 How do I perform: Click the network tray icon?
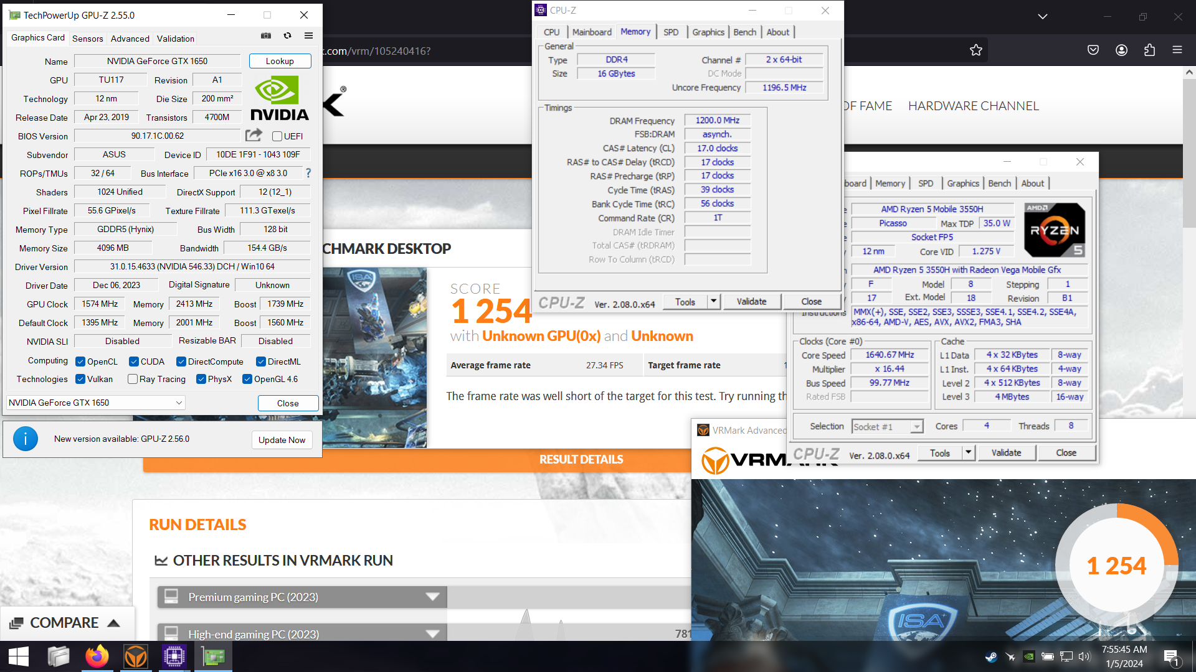tap(1066, 656)
